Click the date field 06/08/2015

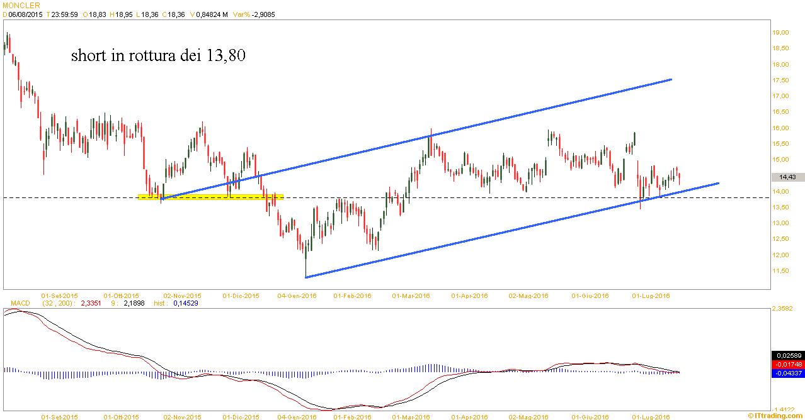tap(25, 14)
